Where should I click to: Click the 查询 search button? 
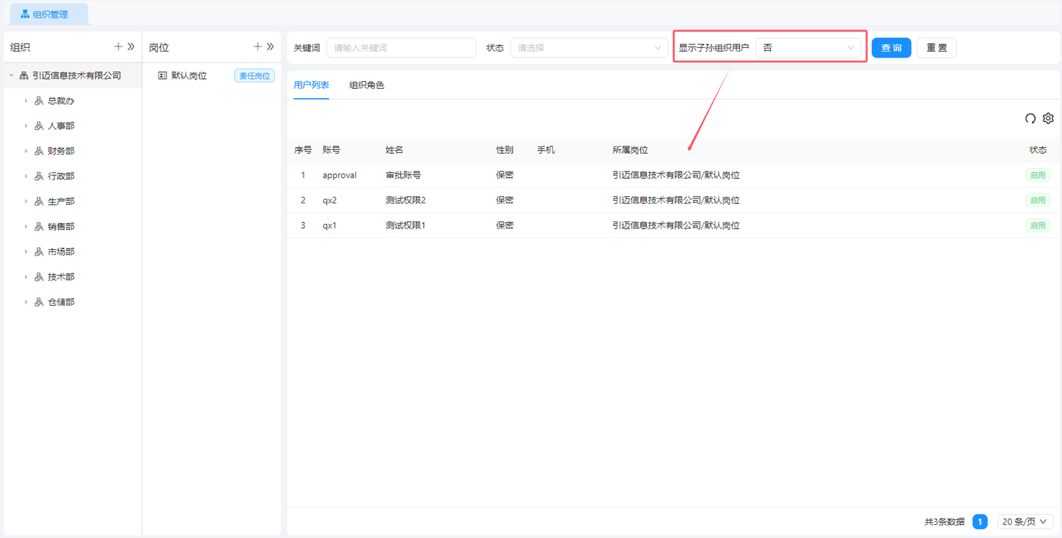pos(891,48)
